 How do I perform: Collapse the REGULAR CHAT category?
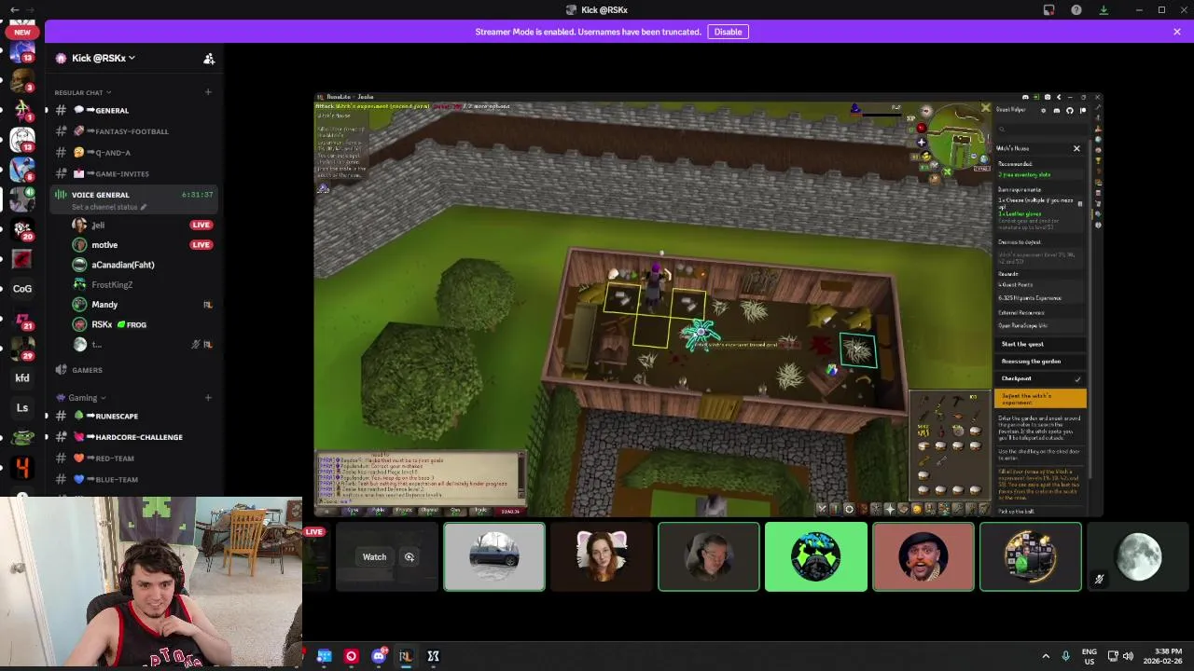(x=82, y=92)
